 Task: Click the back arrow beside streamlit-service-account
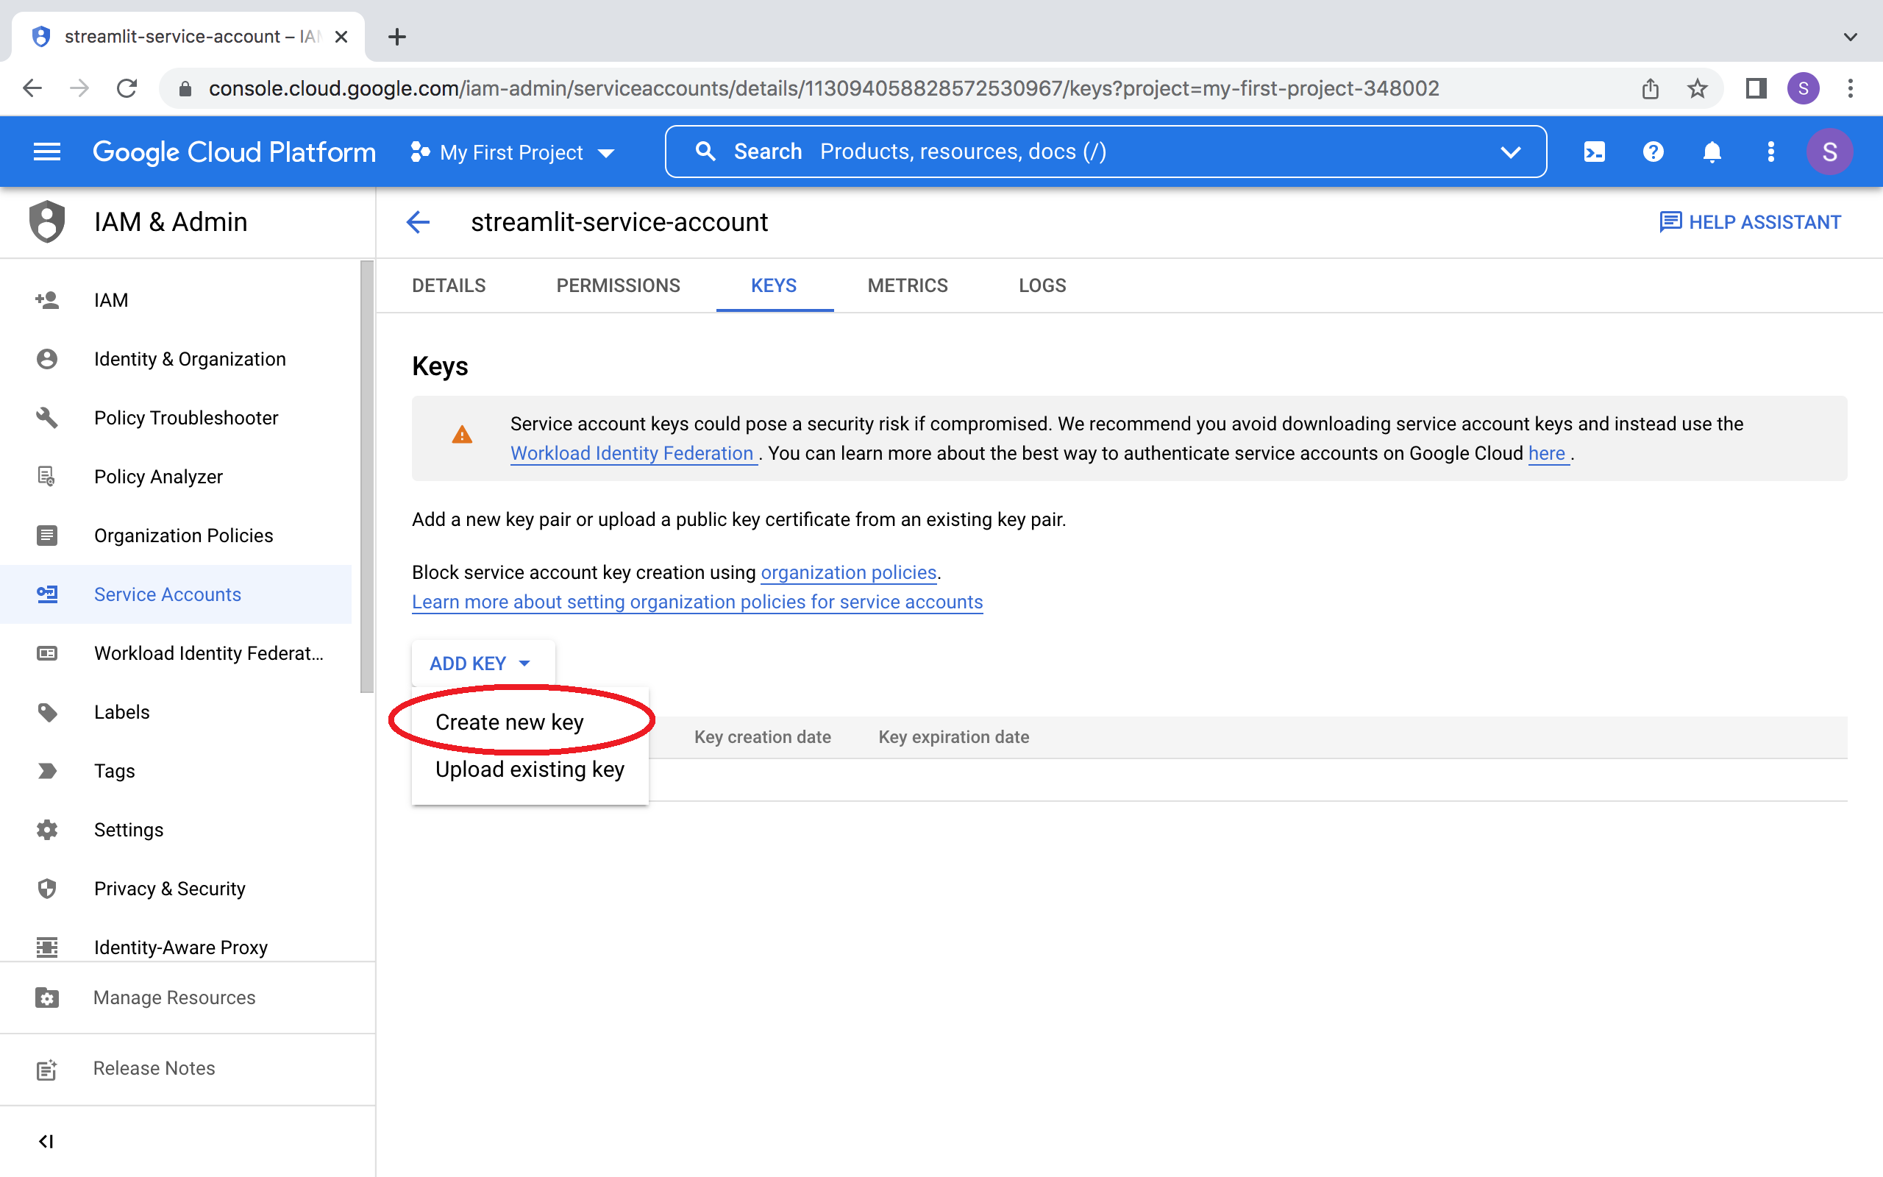click(418, 223)
